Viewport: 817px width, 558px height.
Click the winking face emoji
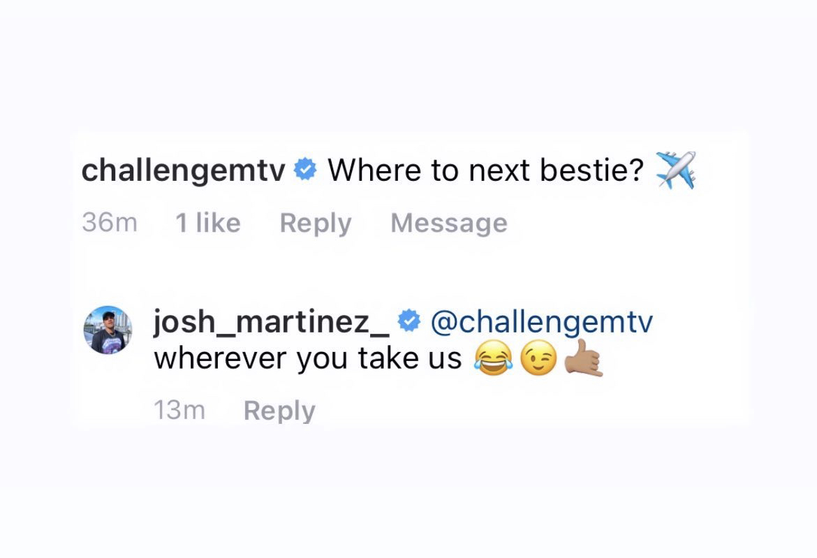539,358
